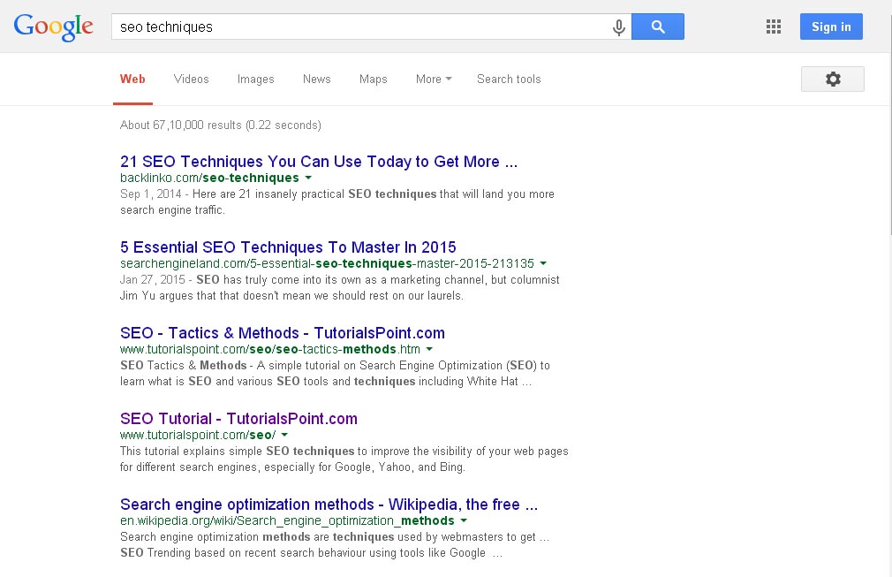Switch to the News tab
Screen dimensions: 892x577
(316, 80)
